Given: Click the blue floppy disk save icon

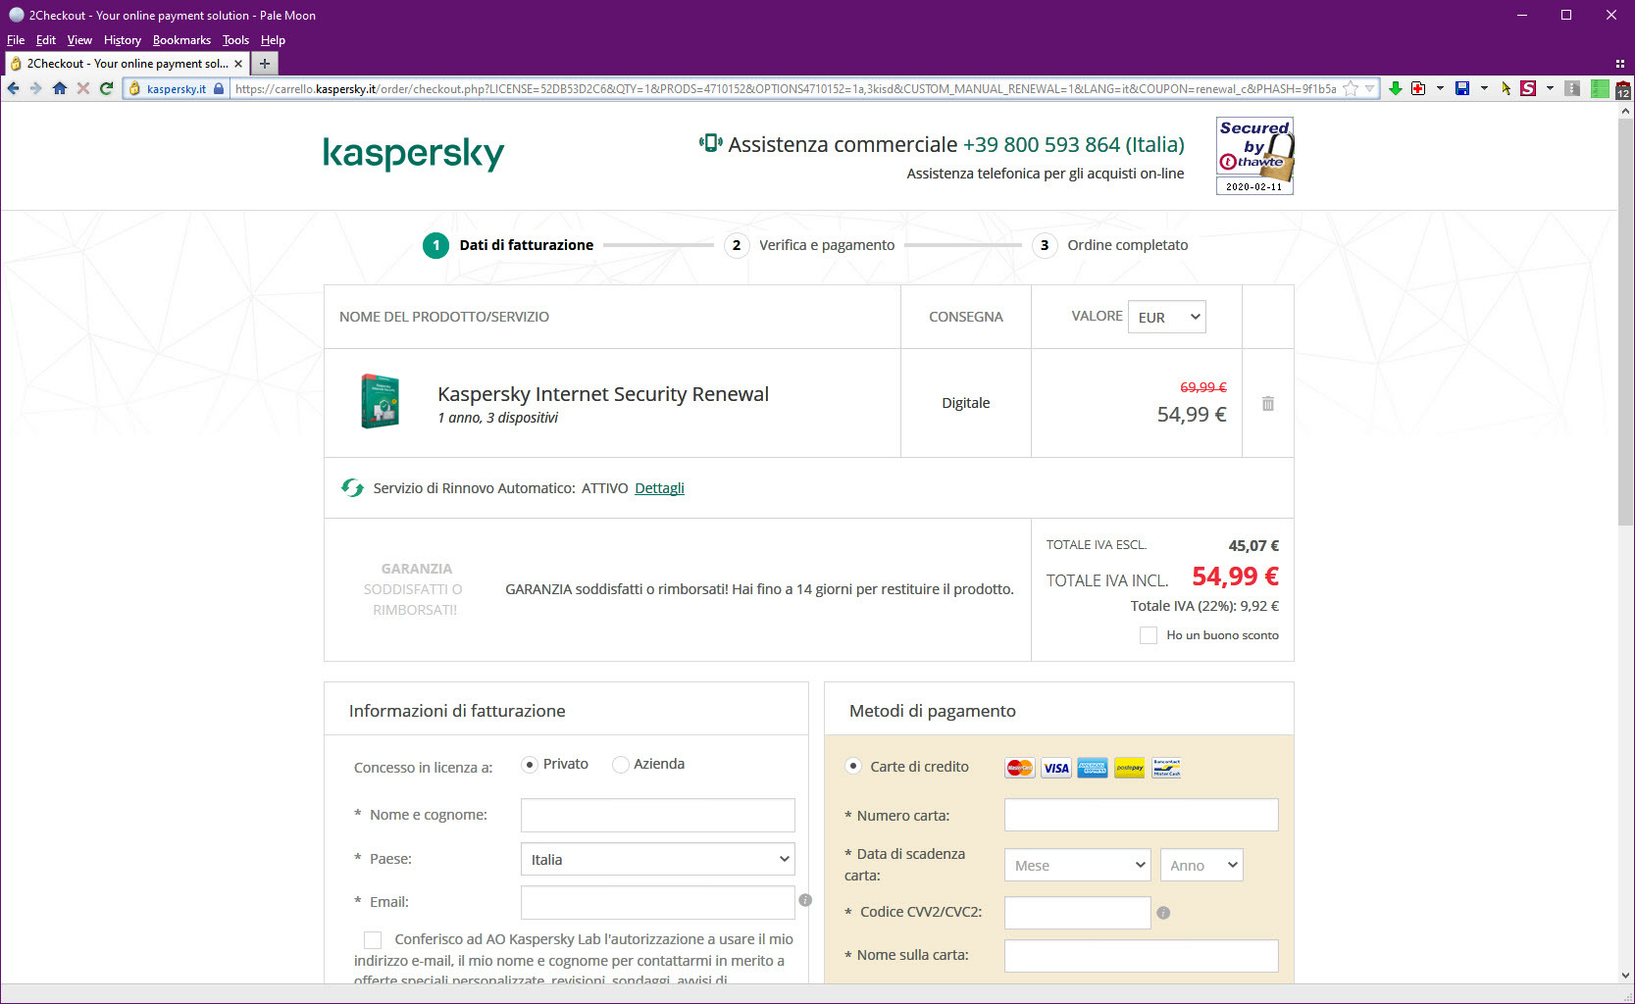Looking at the screenshot, I should tap(1462, 88).
